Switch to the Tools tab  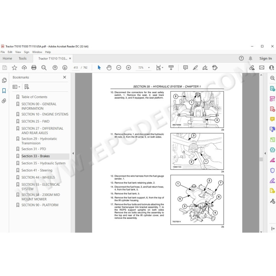coord(22,58)
